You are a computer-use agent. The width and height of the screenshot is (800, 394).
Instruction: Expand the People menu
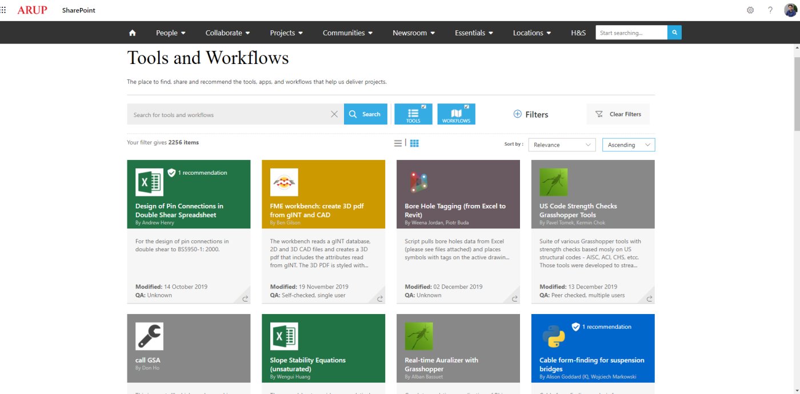[x=171, y=33]
